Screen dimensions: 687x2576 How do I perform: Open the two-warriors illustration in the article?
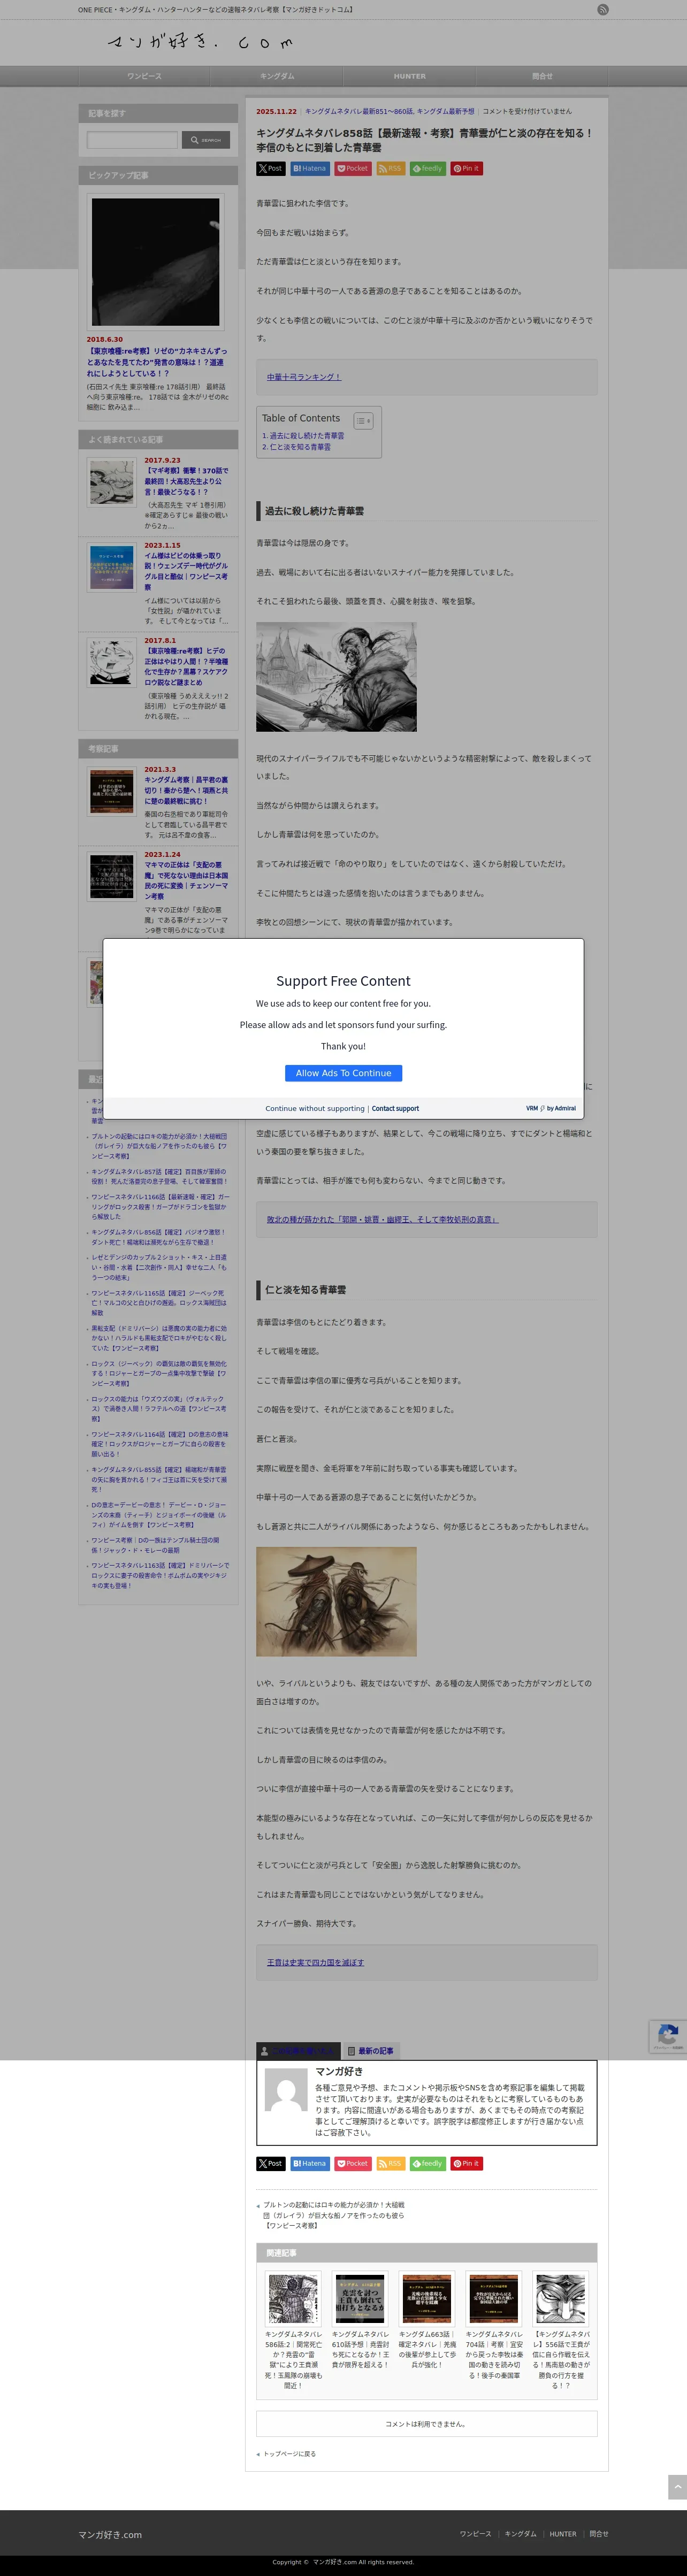pos(336,1602)
